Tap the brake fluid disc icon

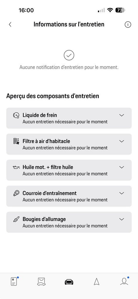[x=16, y=115]
